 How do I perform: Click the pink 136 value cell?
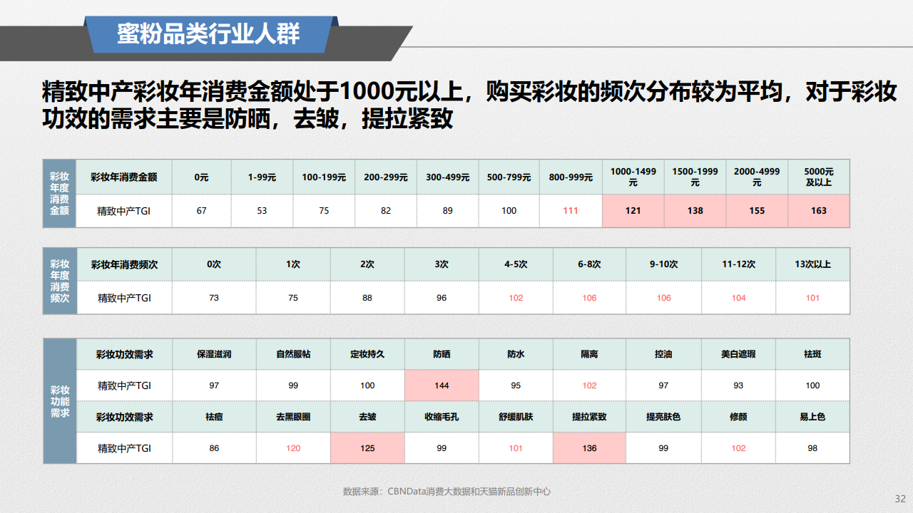coord(589,448)
